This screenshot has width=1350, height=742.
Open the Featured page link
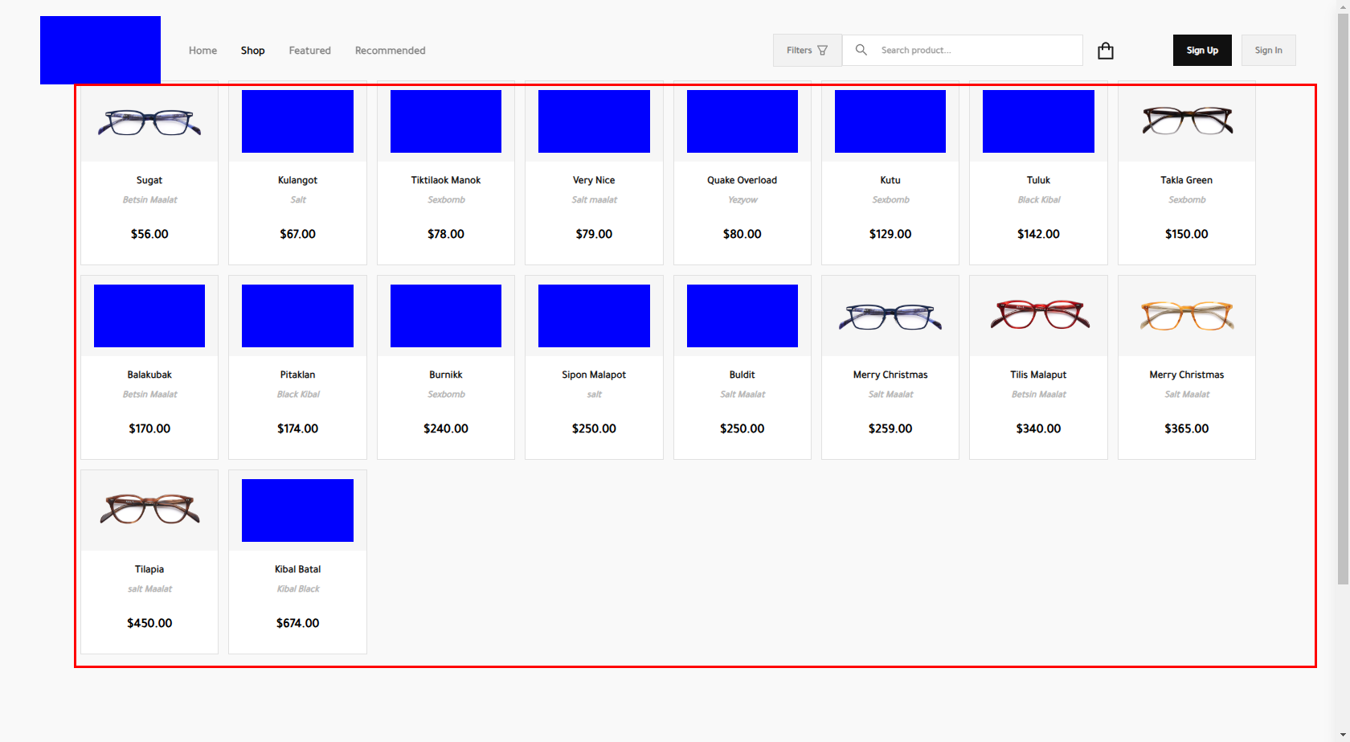click(309, 51)
